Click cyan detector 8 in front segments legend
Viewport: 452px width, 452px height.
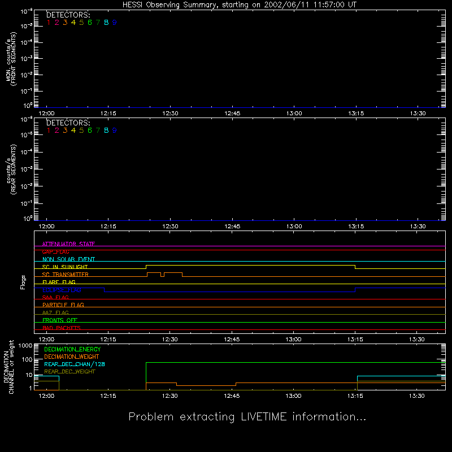(106, 23)
